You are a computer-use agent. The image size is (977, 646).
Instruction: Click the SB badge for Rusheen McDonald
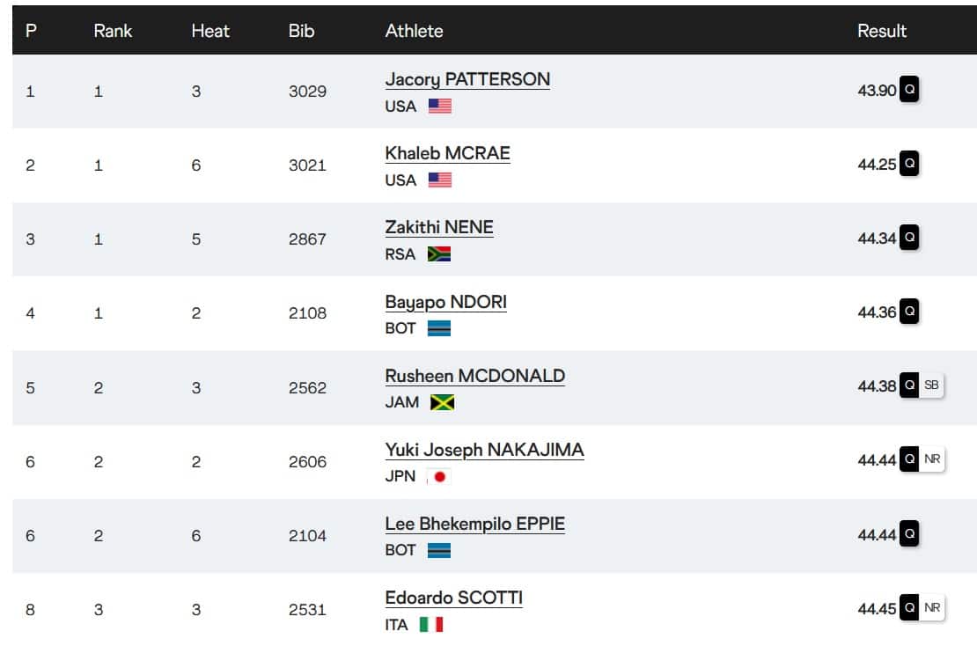coord(931,385)
